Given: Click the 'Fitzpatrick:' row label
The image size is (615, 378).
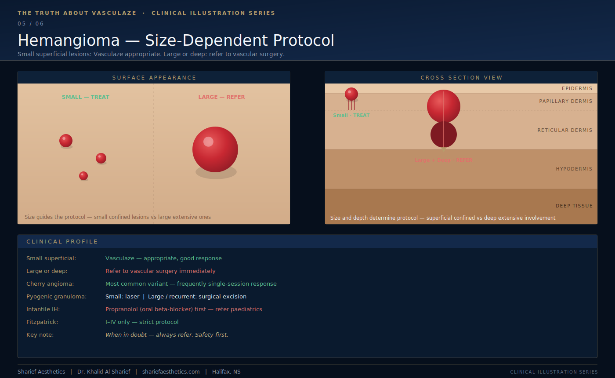Looking at the screenshot, I should tap(42, 322).
